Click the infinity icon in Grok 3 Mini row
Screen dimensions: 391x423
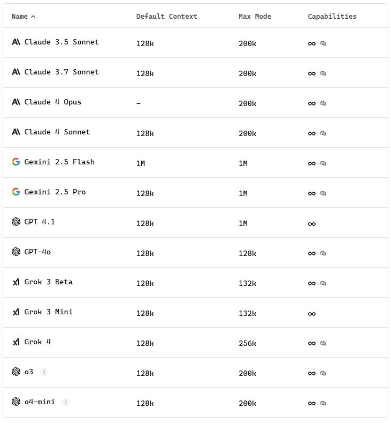[x=312, y=314]
